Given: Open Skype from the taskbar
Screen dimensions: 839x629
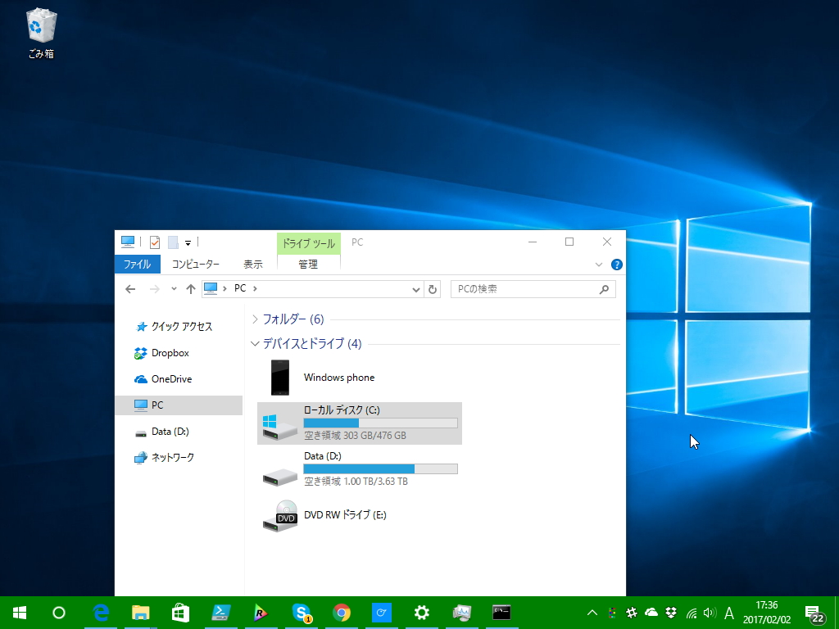Looking at the screenshot, I should (x=302, y=613).
